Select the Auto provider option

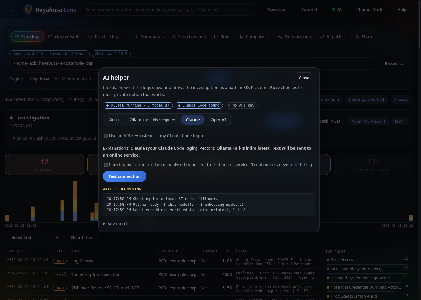point(114,120)
